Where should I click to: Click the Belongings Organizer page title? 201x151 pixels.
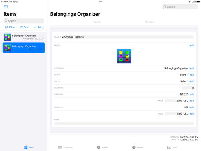pyautogui.click(x=75, y=14)
